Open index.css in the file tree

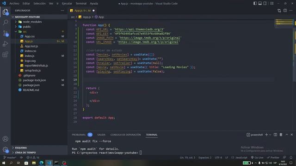coord(39,51)
